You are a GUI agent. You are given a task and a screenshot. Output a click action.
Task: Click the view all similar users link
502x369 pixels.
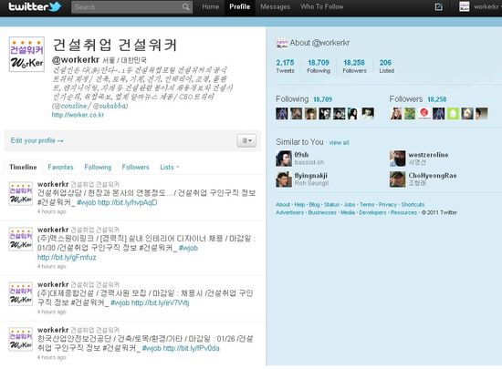(x=339, y=142)
